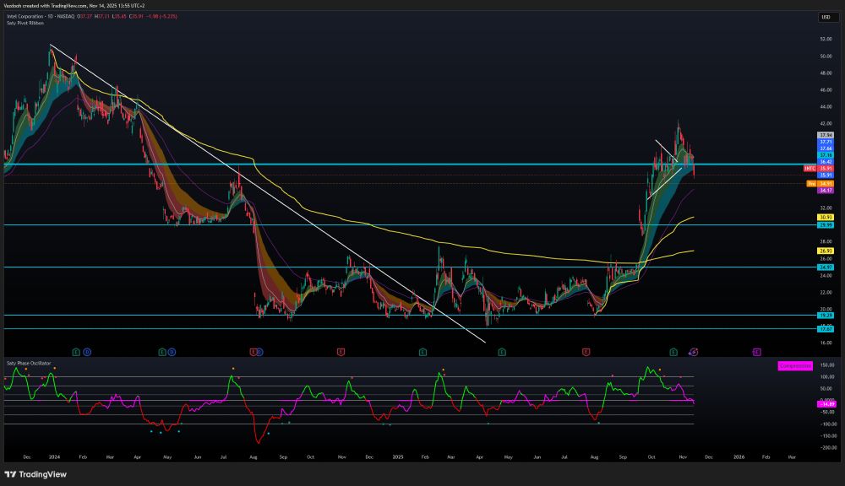Click the purple November 2025 event icon
845x486 pixels.
click(694, 352)
